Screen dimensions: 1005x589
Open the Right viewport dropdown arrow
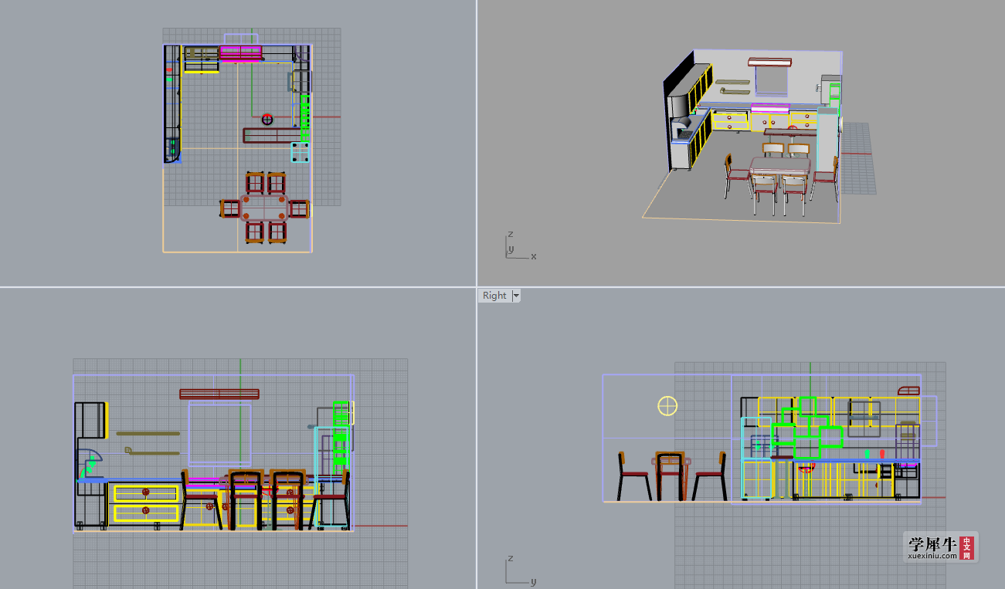516,296
